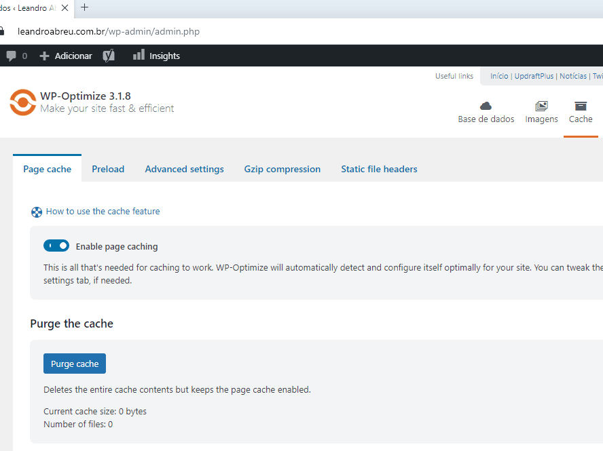The image size is (603, 451).
Task: Switch to the Page cache tab
Action: [48, 169]
